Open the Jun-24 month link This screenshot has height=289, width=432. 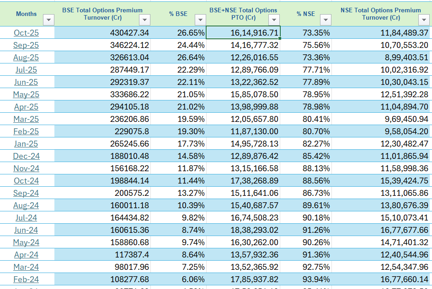26,230
